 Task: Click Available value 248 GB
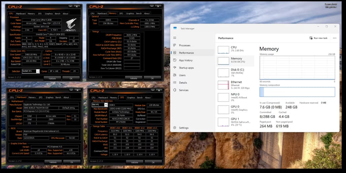291,107
